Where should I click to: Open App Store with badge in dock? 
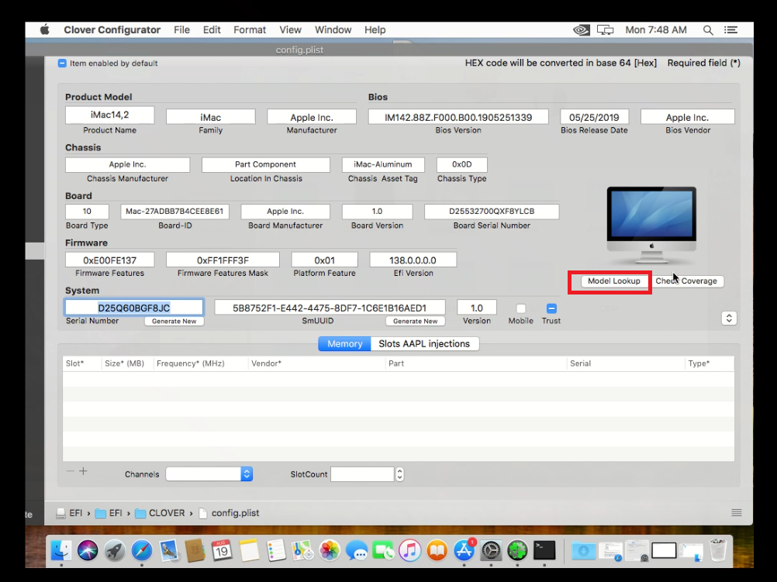464,550
